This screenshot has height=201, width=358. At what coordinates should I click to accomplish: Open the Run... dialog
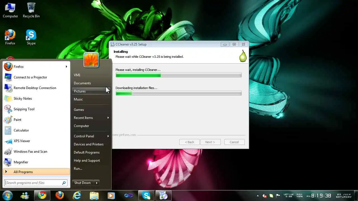tap(91, 169)
